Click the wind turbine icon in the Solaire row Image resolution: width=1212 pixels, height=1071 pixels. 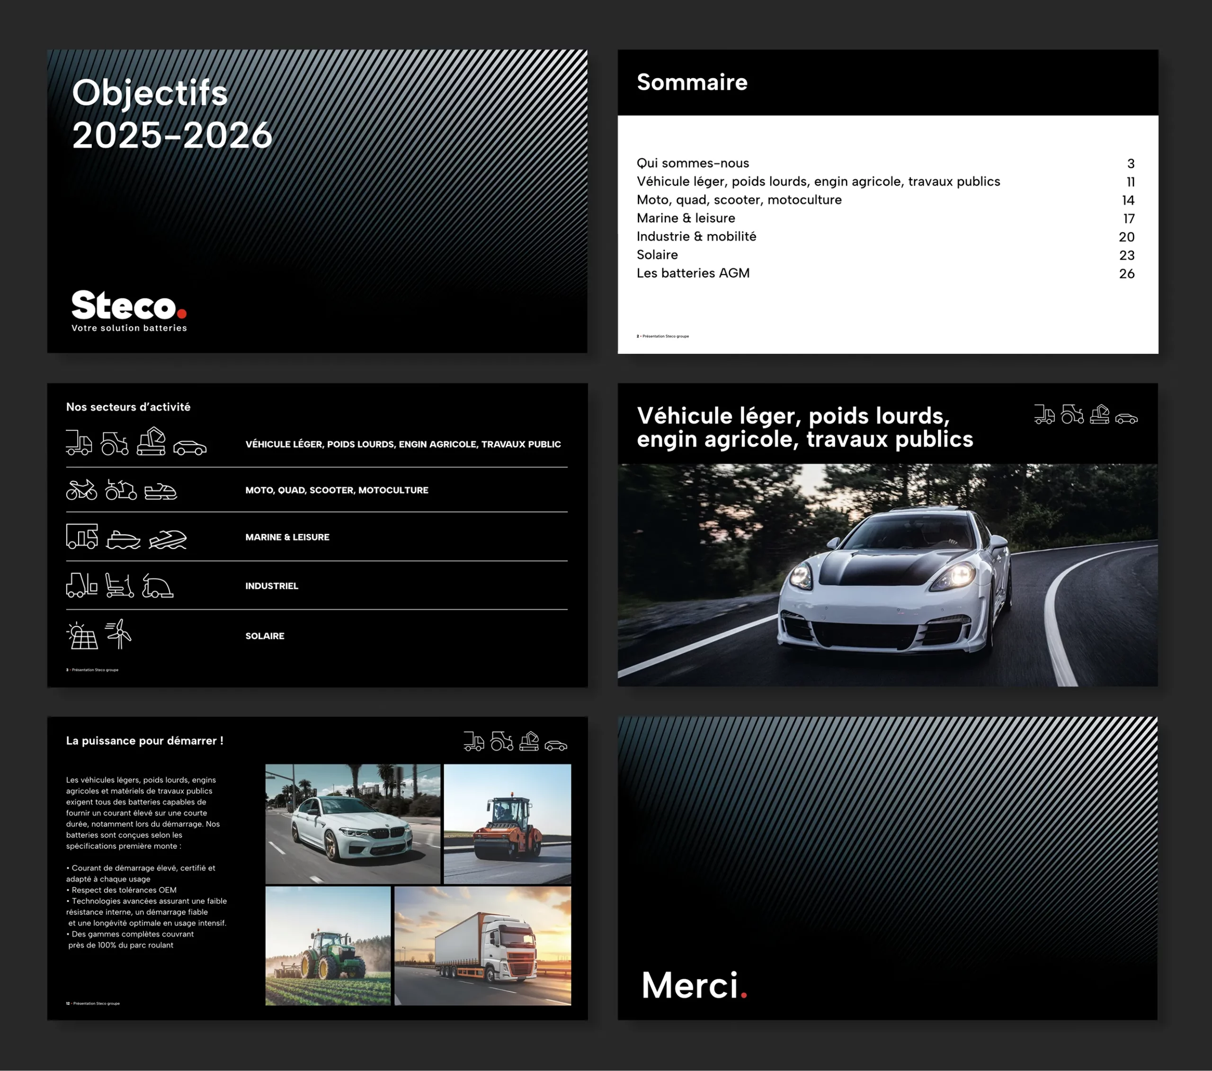(x=118, y=634)
